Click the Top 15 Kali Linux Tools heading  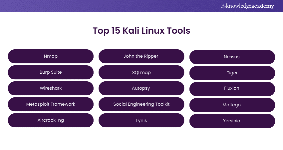pos(141,31)
